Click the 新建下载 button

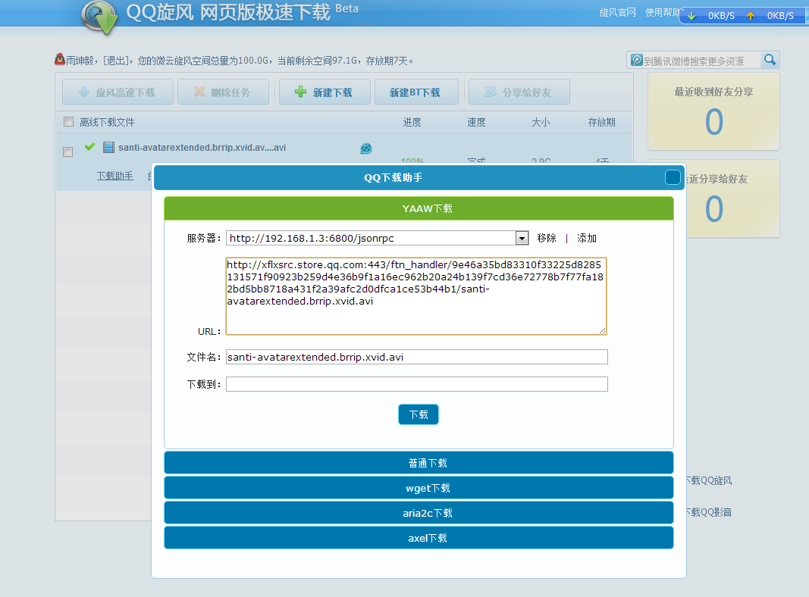(325, 92)
